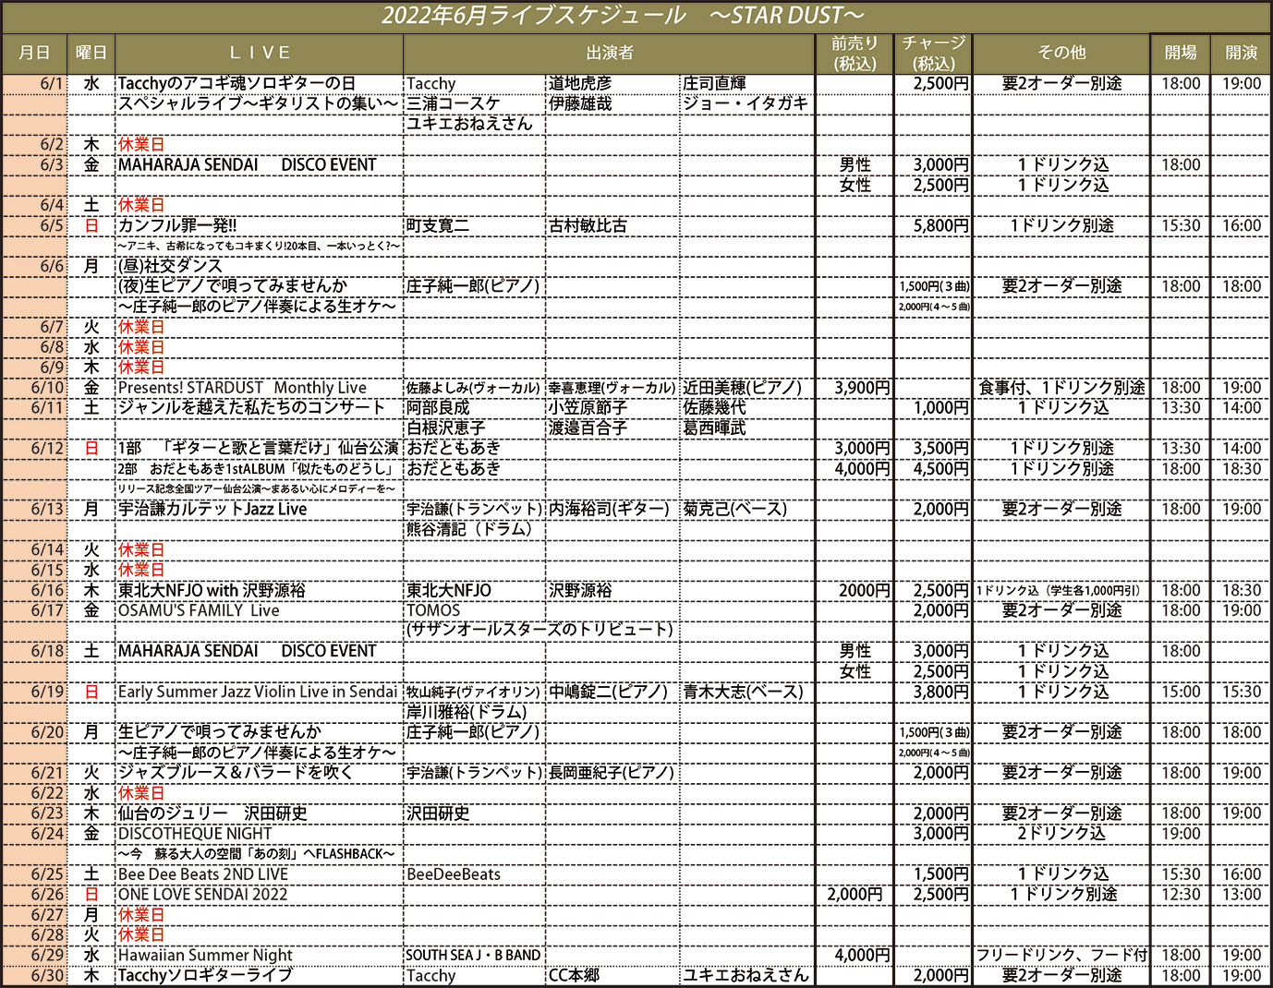
Task: Click performer "古村敏比古"
Action: 588,225
